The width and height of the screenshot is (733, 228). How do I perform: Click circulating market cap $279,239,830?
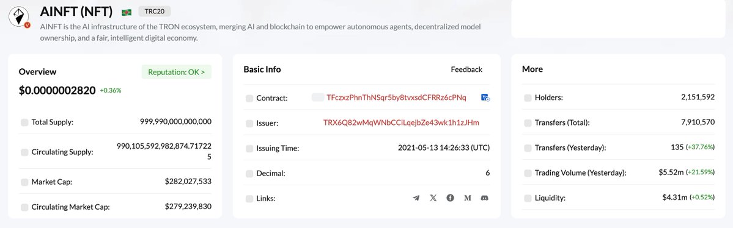click(x=188, y=207)
